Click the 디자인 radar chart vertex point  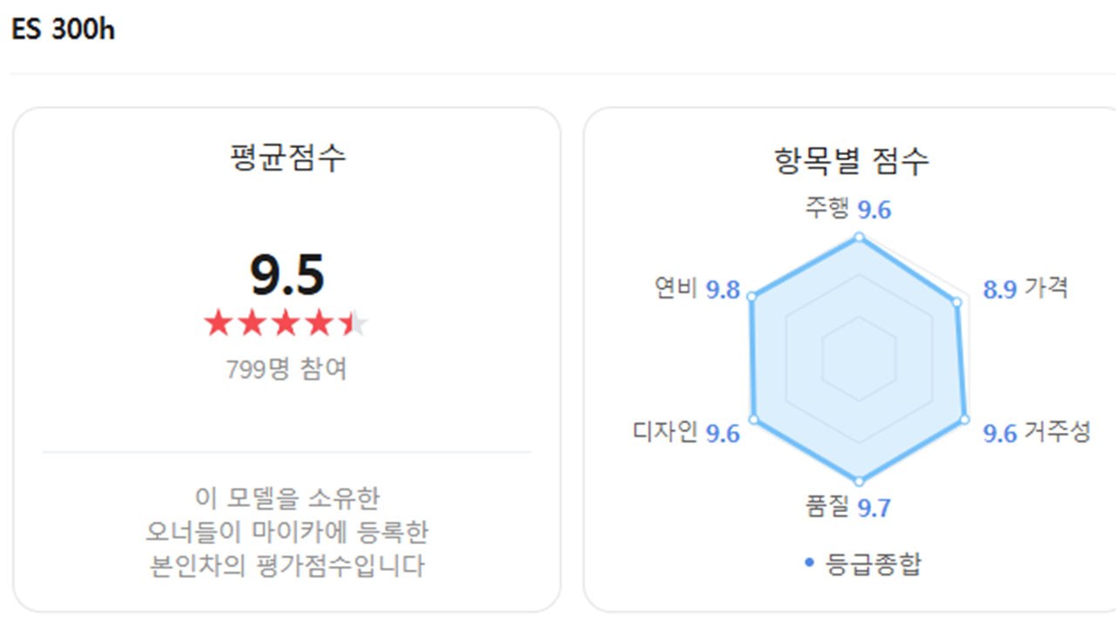pos(754,420)
